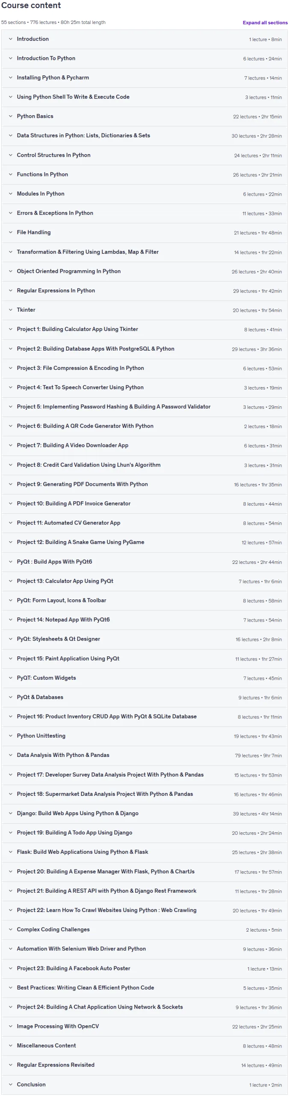Click chevron beside Image Processing With OpenCV
289x1096 pixels.
click(11, 1026)
